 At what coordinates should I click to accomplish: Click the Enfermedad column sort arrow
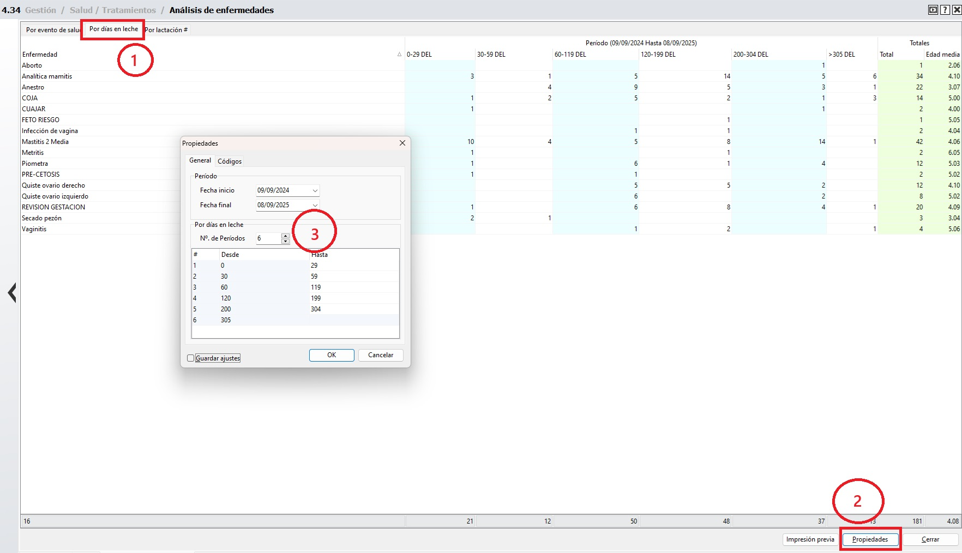click(399, 55)
